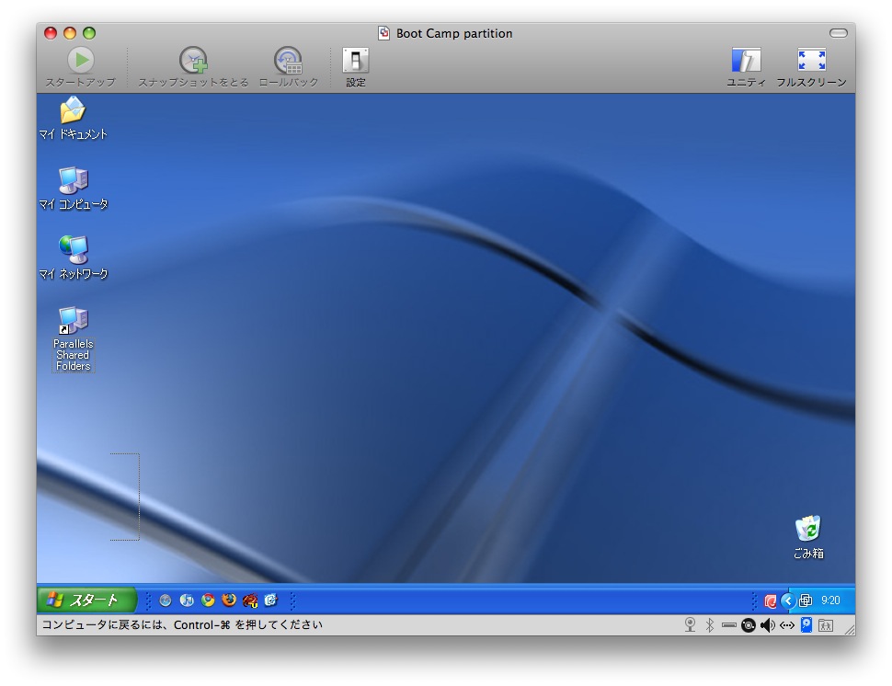Screen dimensions: 892x686
Task: Click the blue hard disk status icon
Action: coord(806,625)
